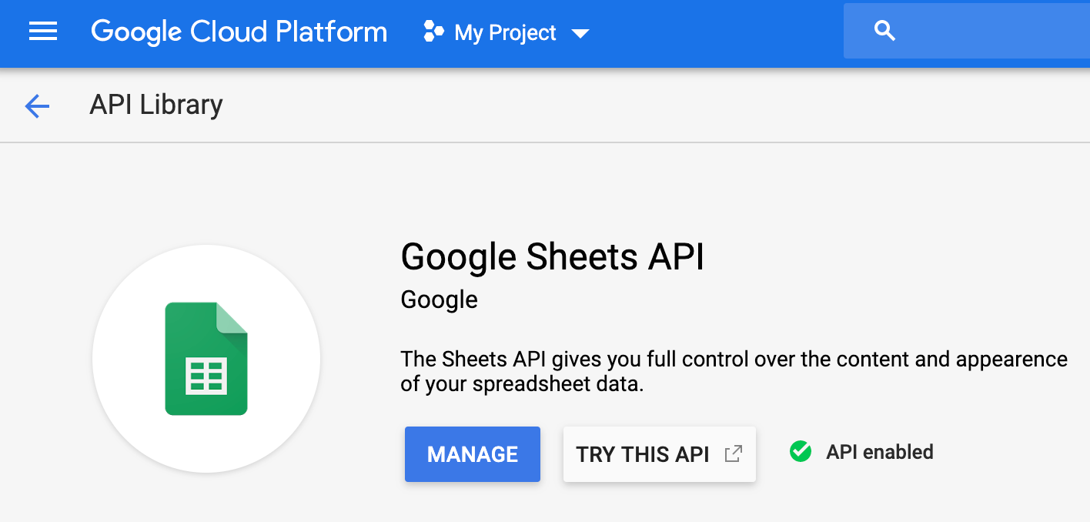Click the green Google Sheets file icon
The image size is (1090, 522).
point(206,359)
